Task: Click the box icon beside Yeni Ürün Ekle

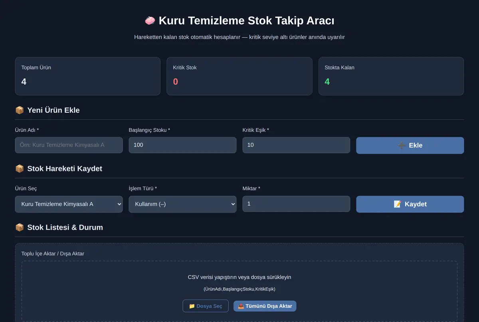Action: click(20, 110)
